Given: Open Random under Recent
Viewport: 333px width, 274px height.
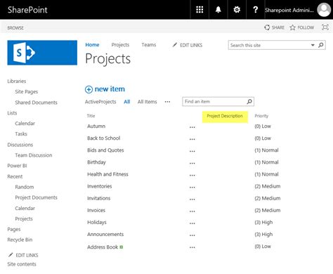Looking at the screenshot, I should click(25, 187).
